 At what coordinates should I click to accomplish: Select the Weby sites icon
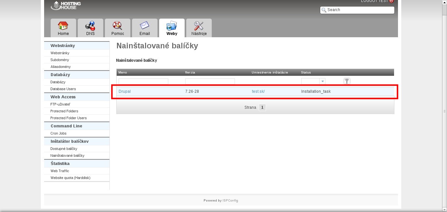tap(172, 26)
